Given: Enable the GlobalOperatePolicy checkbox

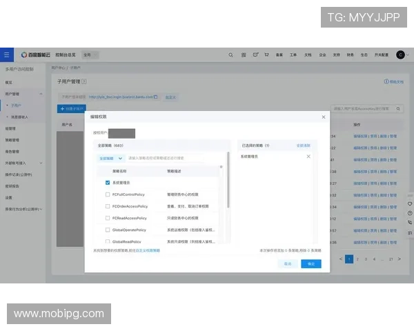Looking at the screenshot, I should tap(108, 230).
